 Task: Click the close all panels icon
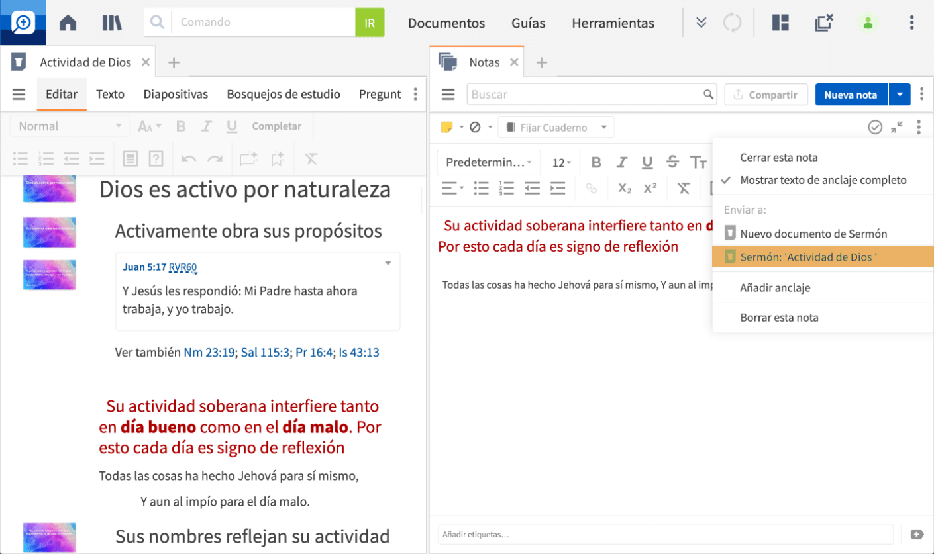(x=823, y=23)
